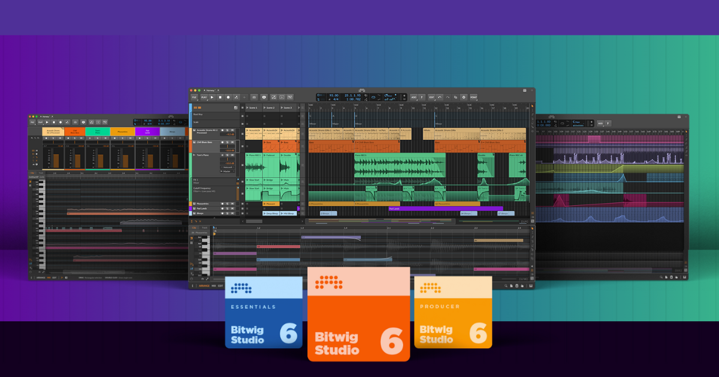Screen dimensions: 719x377
Task: Select the Norway project tab in center window
Action: 211,90
